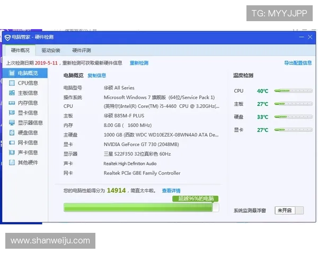Click the 华硕 All Series model text
The width and height of the screenshot is (318, 254).
(119, 88)
